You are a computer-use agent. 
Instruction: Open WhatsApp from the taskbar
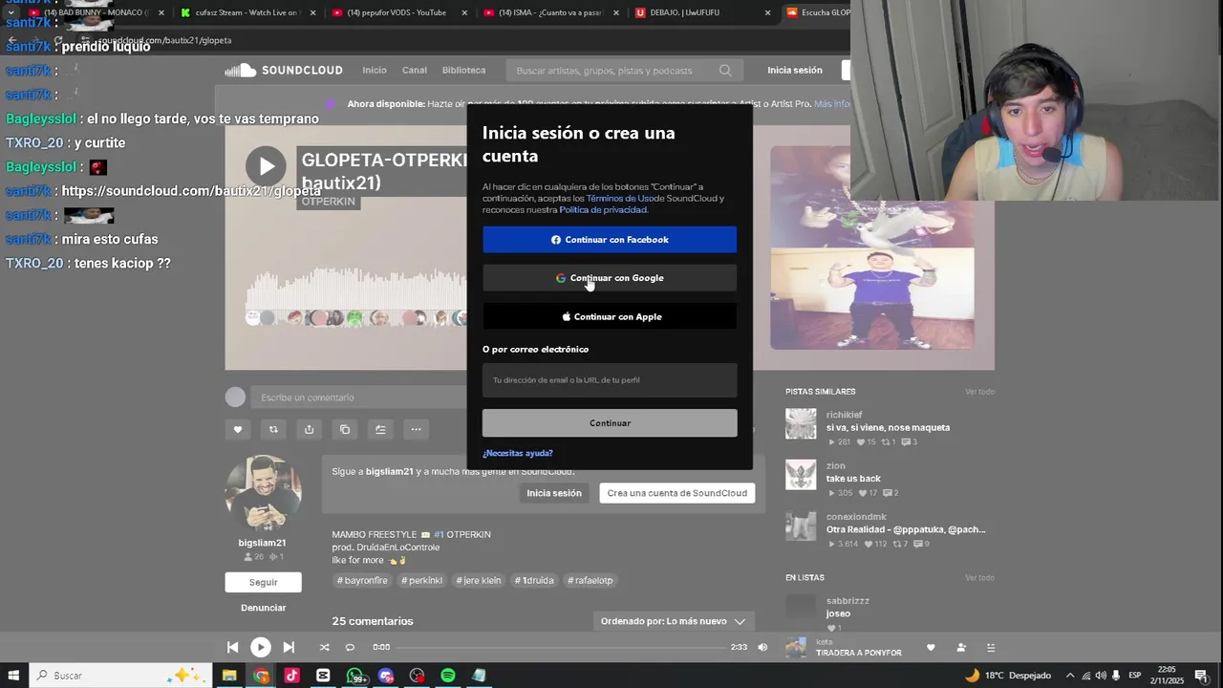click(x=354, y=676)
